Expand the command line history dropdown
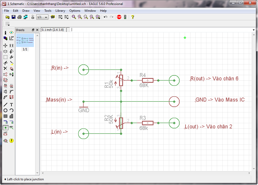 pyautogui.click(x=254, y=30)
